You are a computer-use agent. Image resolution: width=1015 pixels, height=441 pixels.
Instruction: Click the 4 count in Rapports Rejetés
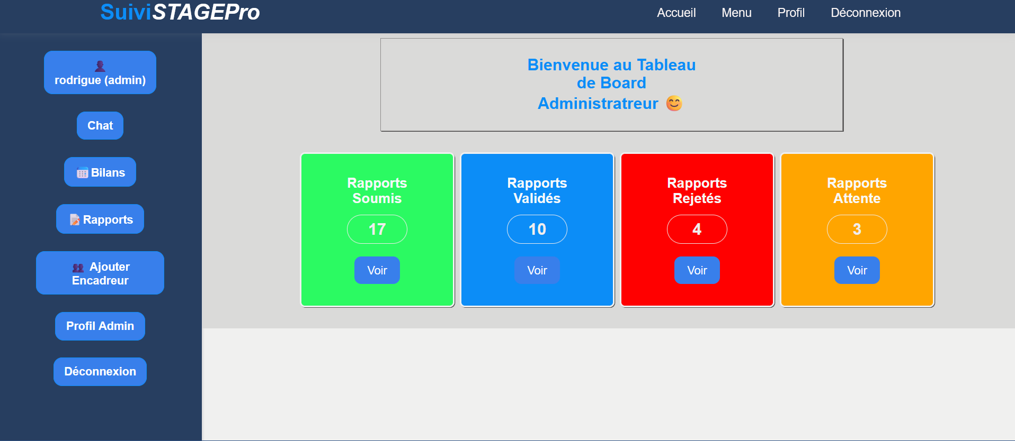(x=697, y=229)
